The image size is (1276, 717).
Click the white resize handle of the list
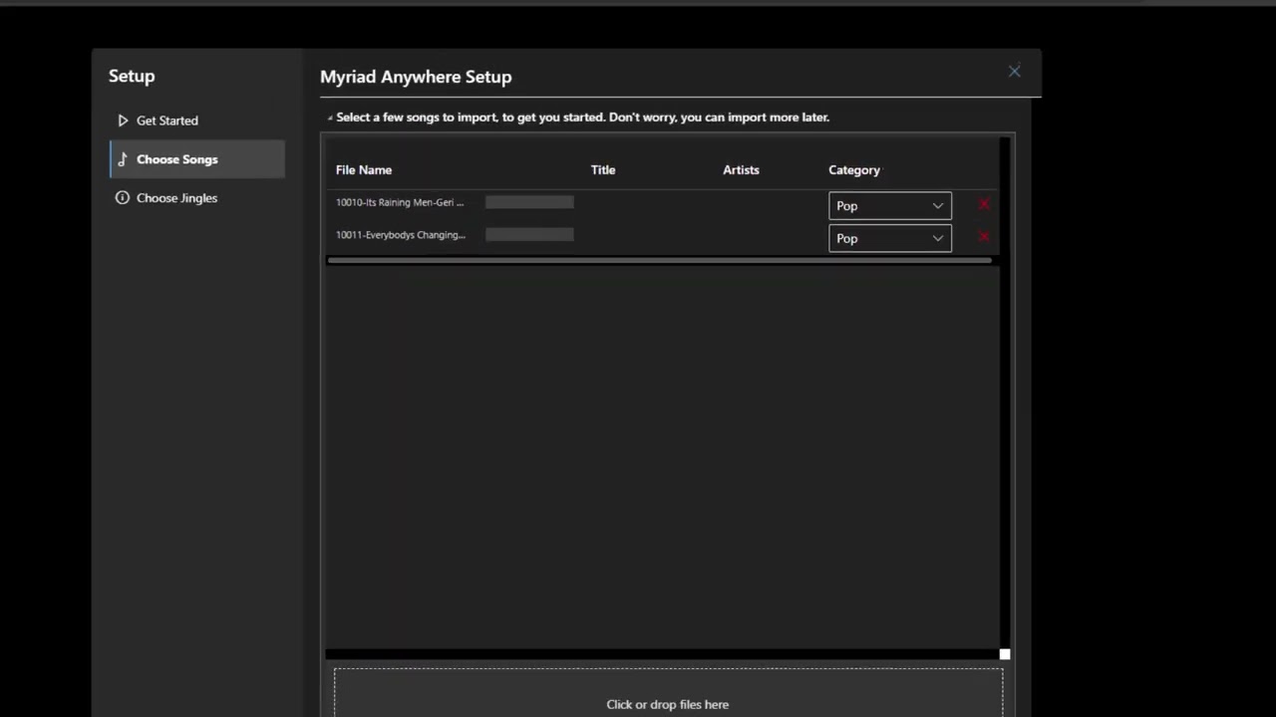pos(1005,654)
